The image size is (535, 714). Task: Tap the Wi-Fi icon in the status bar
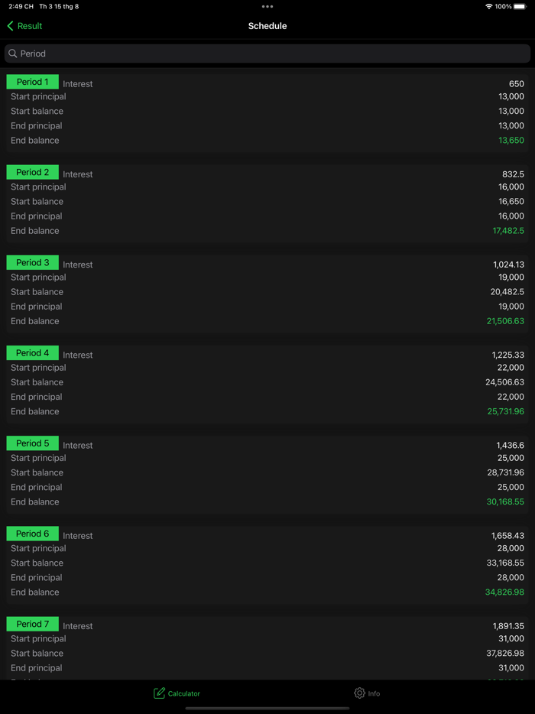pyautogui.click(x=488, y=6)
